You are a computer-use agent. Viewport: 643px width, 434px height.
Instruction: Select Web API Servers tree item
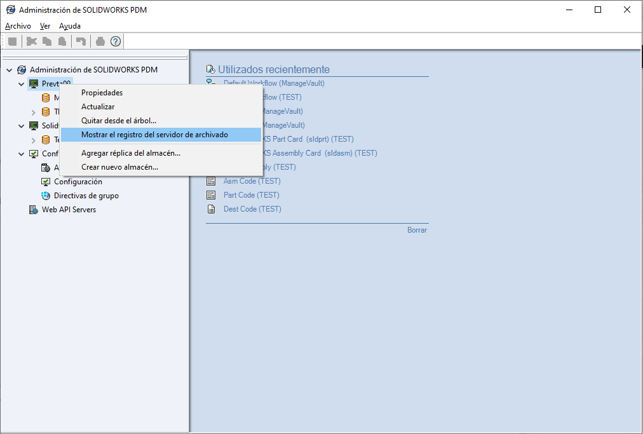69,210
